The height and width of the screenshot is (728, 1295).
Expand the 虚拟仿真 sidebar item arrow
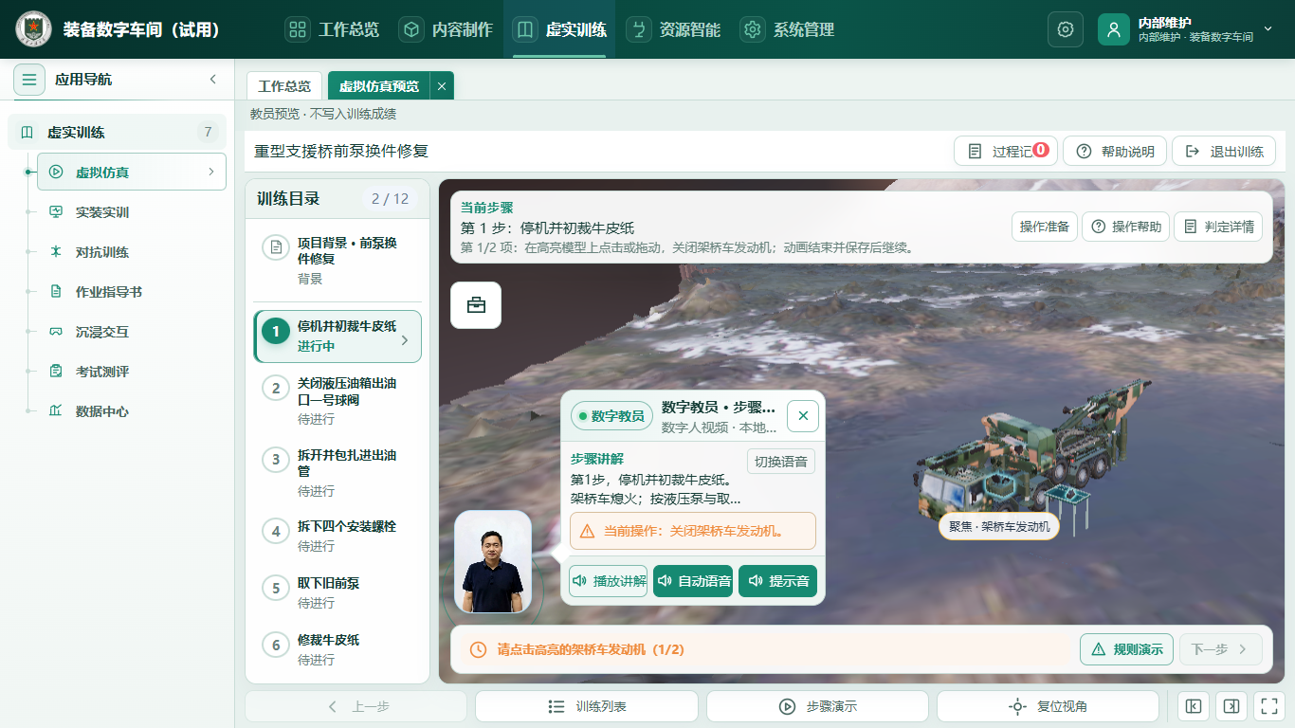211,172
